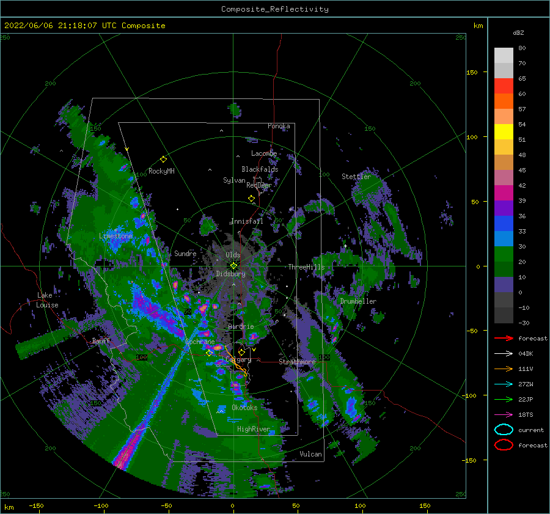Click the Cochrane town label

200,342
